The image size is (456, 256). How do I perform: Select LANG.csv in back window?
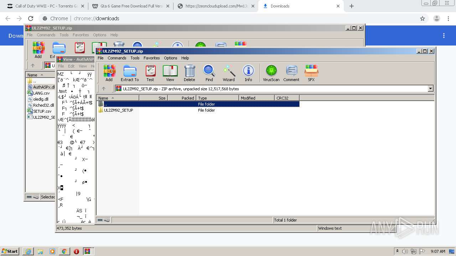pos(38,93)
